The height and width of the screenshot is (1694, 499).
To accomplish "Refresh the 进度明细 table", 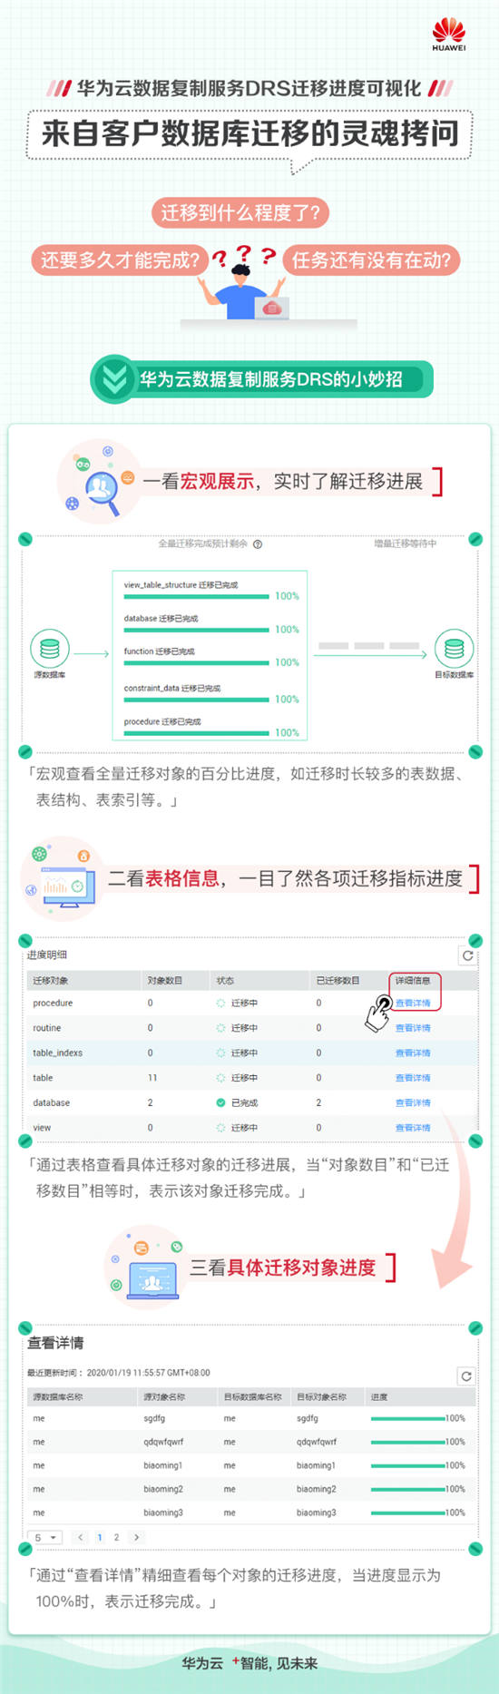I will 467,955.
